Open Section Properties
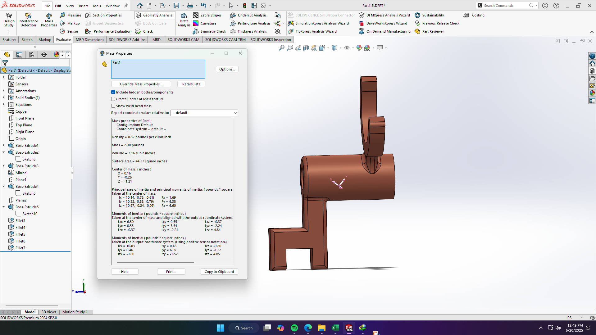Viewport: 596px width, 335px height. [x=103, y=15]
